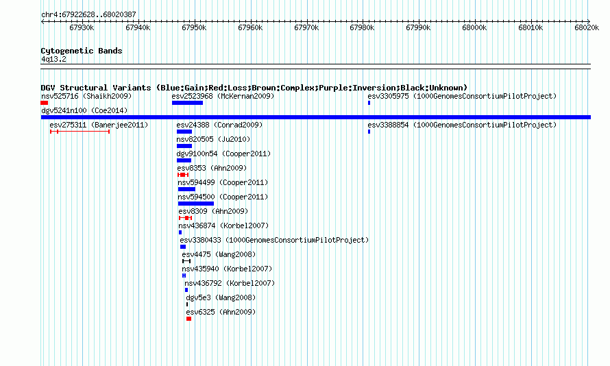Click the blue esv3380433 gain bar

183,247
